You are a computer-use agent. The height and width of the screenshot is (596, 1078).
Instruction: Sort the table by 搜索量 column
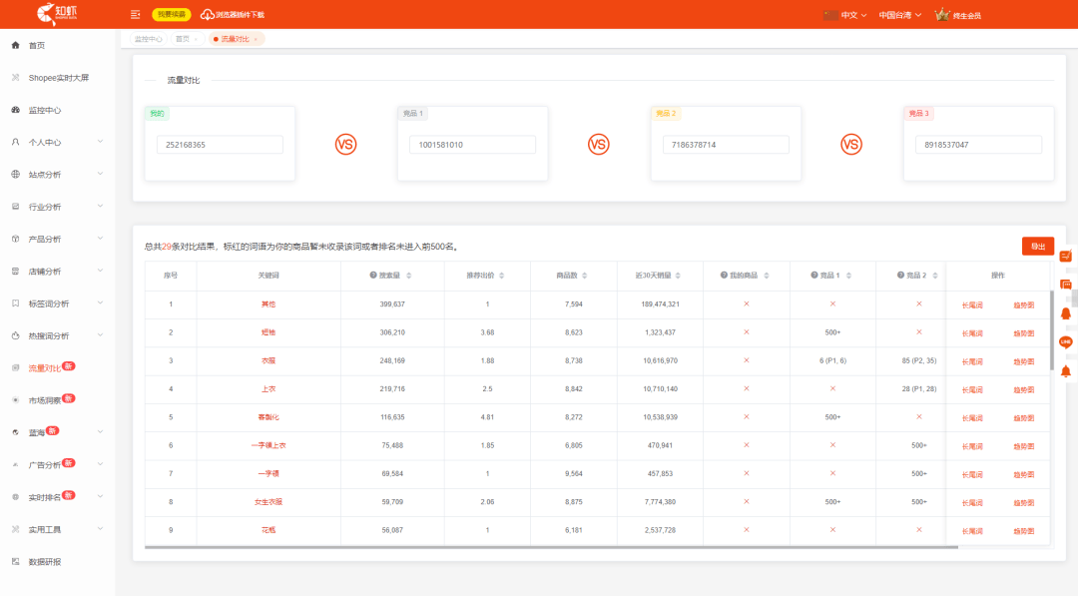(x=408, y=276)
